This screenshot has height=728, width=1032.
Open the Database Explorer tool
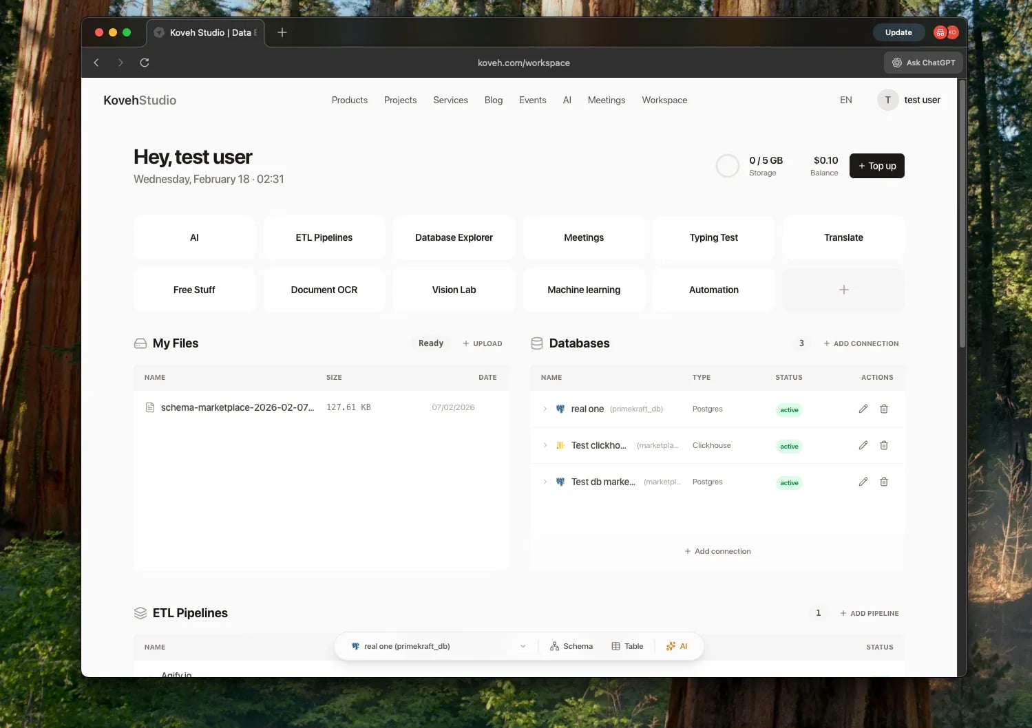tap(454, 237)
